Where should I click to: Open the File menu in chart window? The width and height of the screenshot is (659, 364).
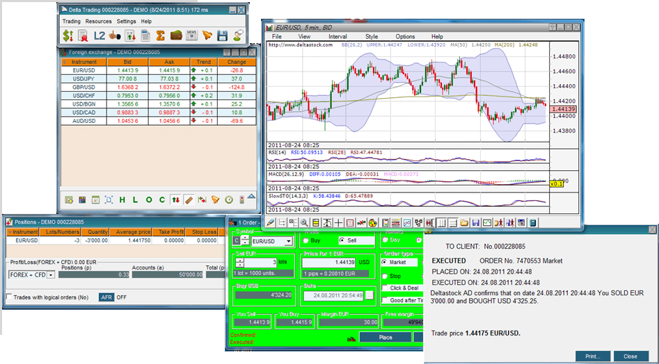point(276,37)
